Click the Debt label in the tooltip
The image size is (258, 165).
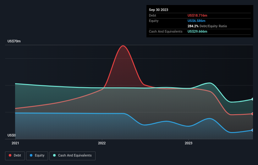152,15
